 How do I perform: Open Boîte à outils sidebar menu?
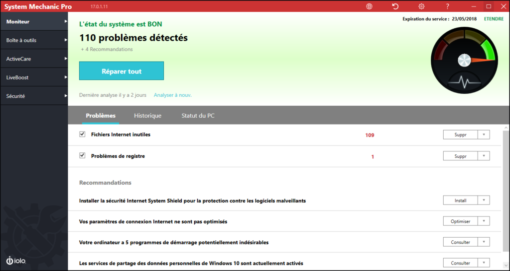[x=34, y=40]
